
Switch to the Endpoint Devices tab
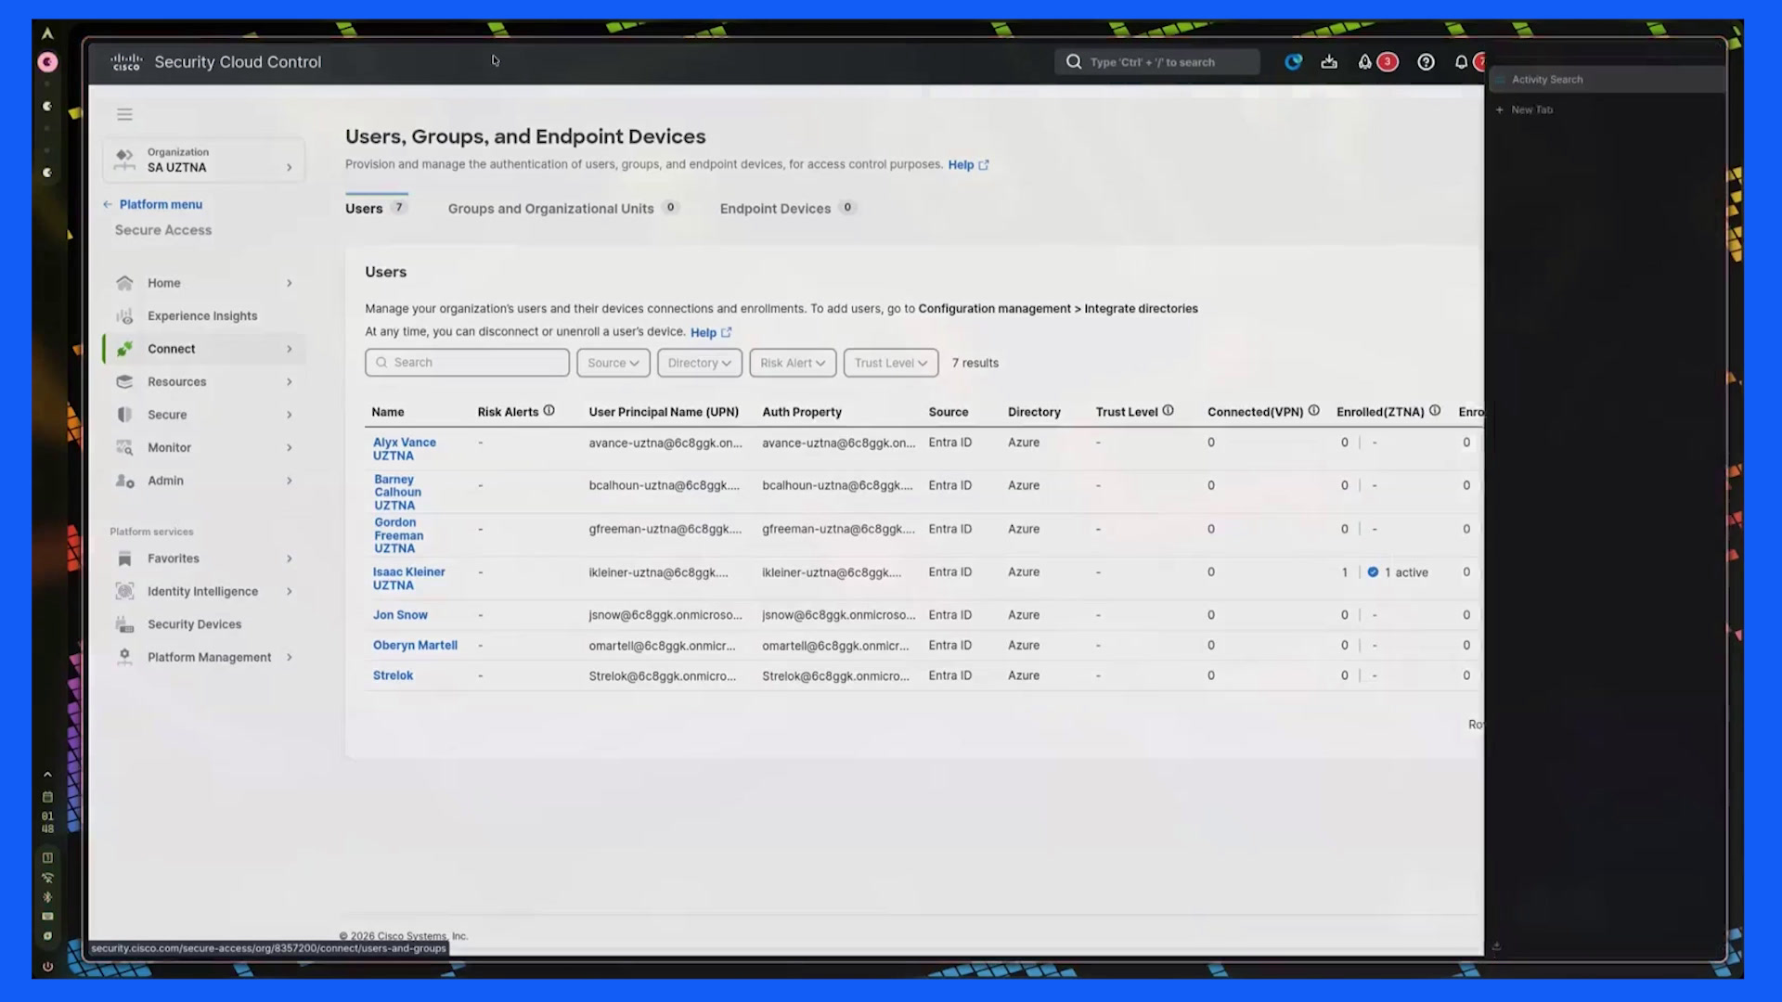(787, 208)
